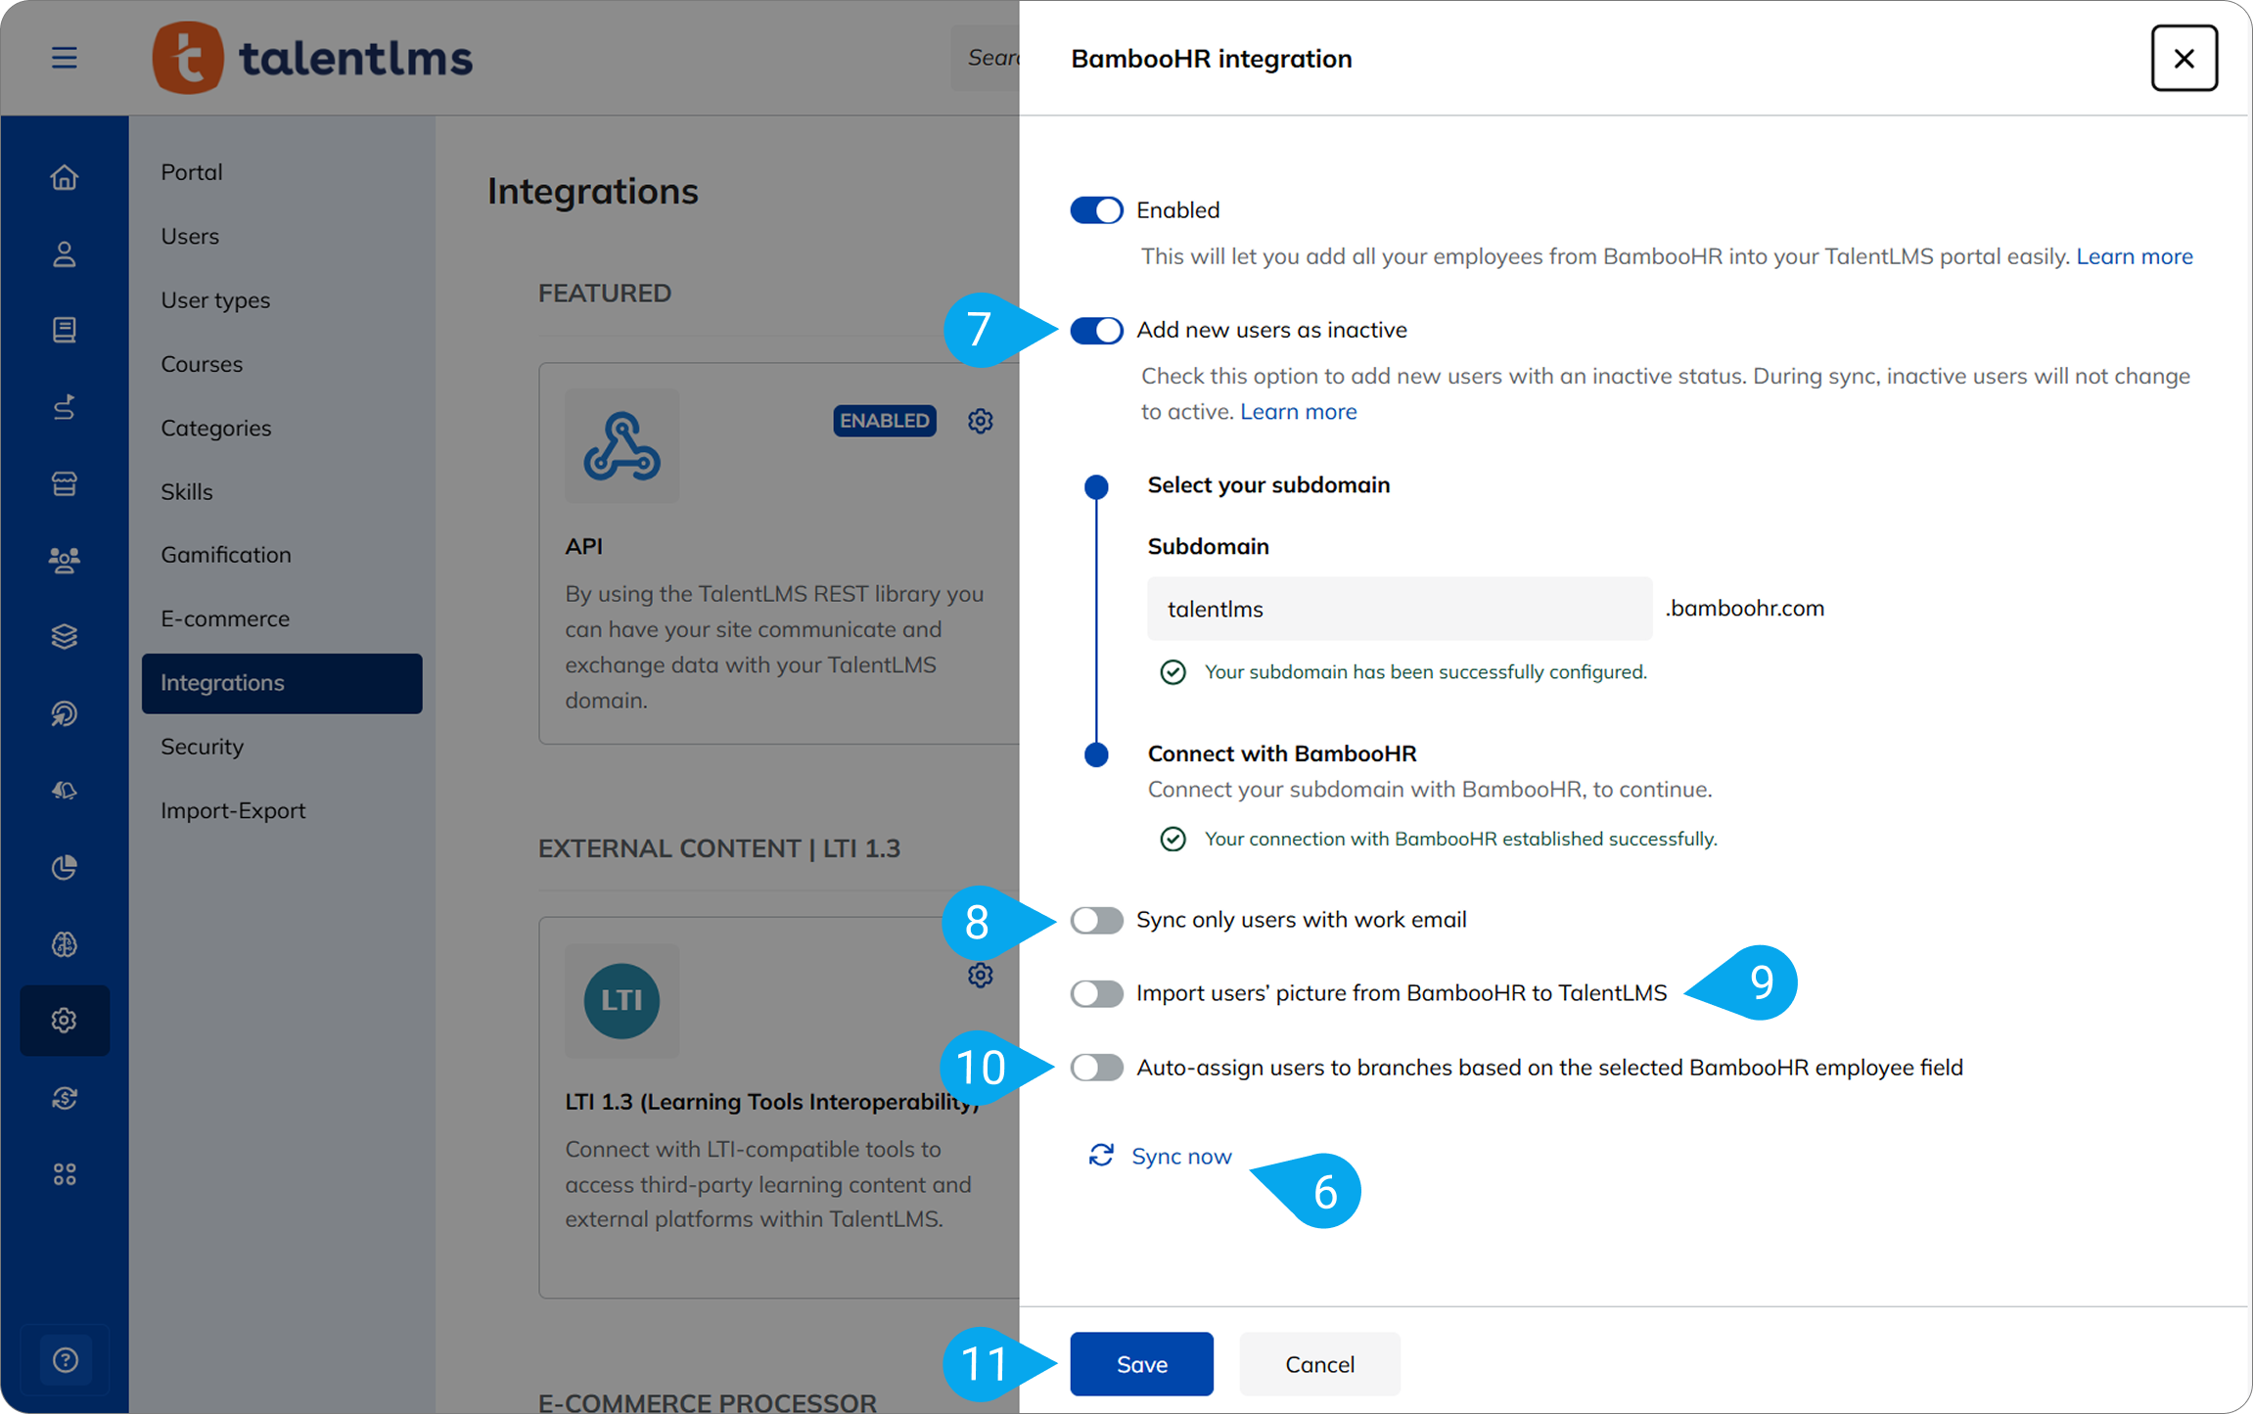This screenshot has height=1414, width=2253.
Task: Enable Auto-assign users to branches toggle
Action: (1096, 1068)
